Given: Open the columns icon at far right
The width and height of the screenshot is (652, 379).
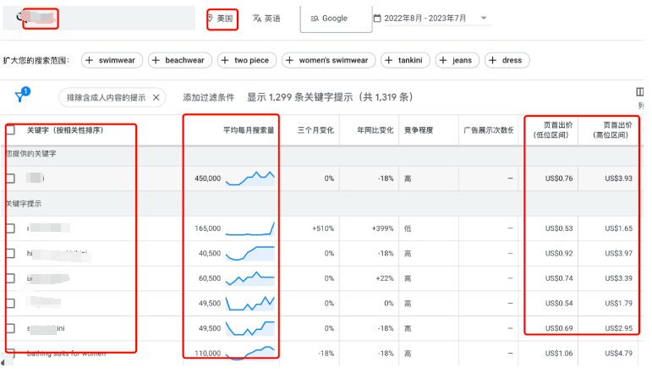Looking at the screenshot, I should pos(639,93).
